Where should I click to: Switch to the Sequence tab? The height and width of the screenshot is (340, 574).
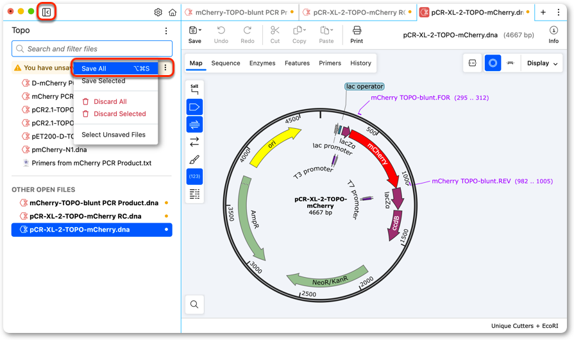pos(226,64)
